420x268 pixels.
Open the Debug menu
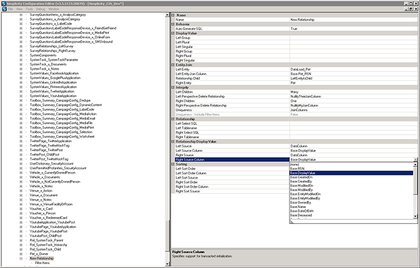41,9
